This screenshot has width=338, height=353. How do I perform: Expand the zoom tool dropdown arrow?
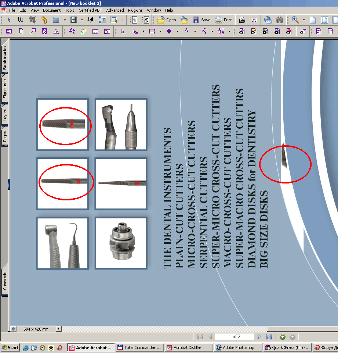click(304, 20)
